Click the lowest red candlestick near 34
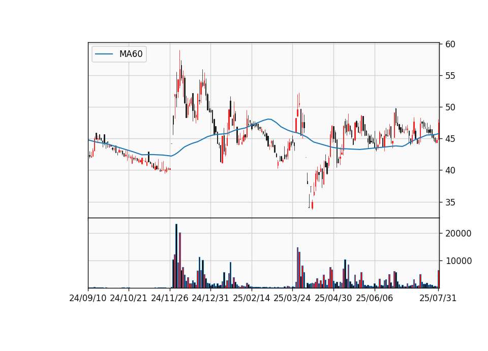 312,205
